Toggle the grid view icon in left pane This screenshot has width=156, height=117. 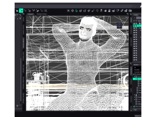18,19
